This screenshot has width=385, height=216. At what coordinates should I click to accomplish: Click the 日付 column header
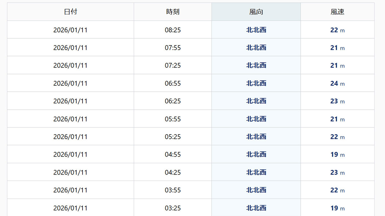coord(70,12)
